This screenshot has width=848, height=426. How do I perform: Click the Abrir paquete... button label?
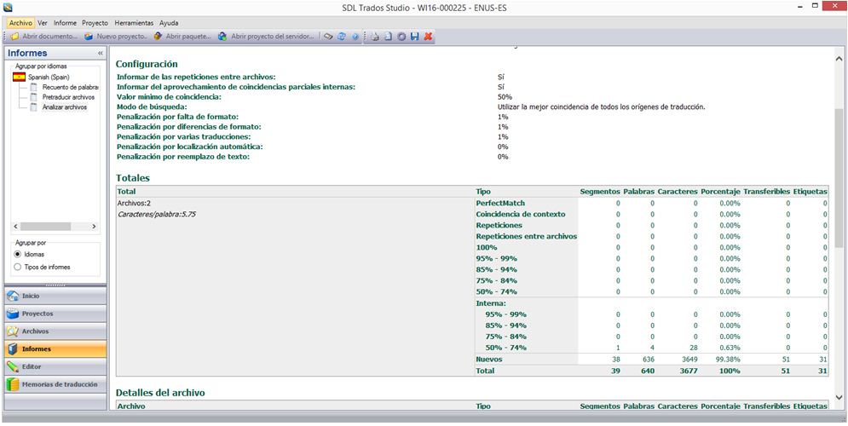coord(188,37)
